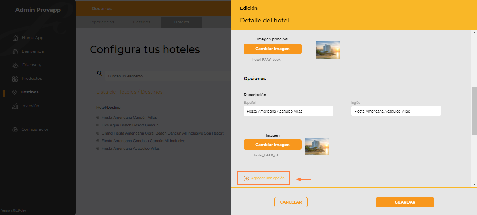Open Bienvenida menu item
477x215 pixels.
[33, 51]
